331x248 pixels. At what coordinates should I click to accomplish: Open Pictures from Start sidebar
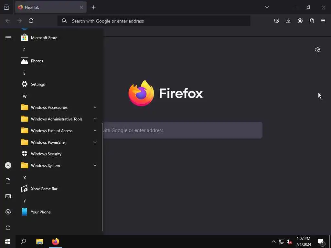8,196
